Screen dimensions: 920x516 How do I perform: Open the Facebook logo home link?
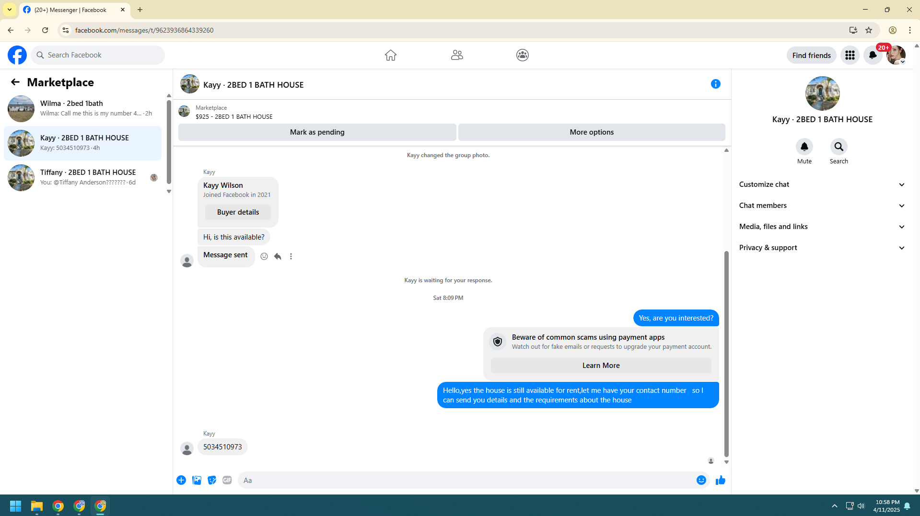pyautogui.click(x=17, y=55)
